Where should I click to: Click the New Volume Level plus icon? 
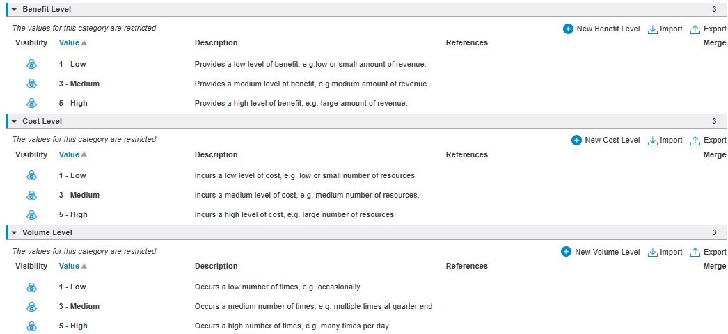[566, 252]
